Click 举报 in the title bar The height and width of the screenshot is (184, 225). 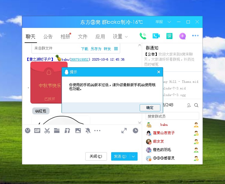tap(159, 22)
